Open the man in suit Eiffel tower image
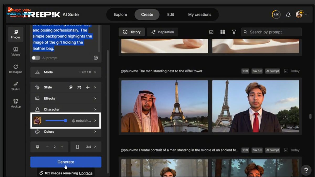This screenshot has height=177, width=315. 256,106
